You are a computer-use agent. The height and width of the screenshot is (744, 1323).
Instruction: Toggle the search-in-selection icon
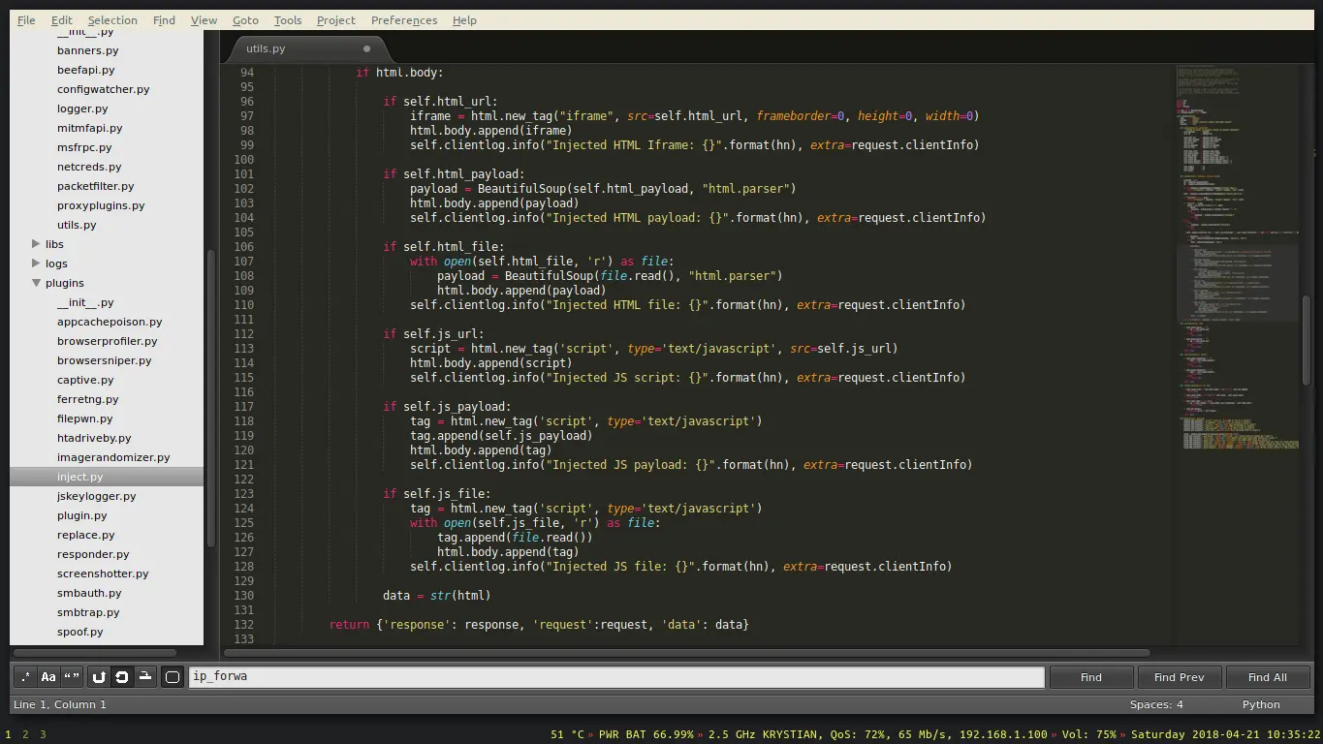[121, 676]
